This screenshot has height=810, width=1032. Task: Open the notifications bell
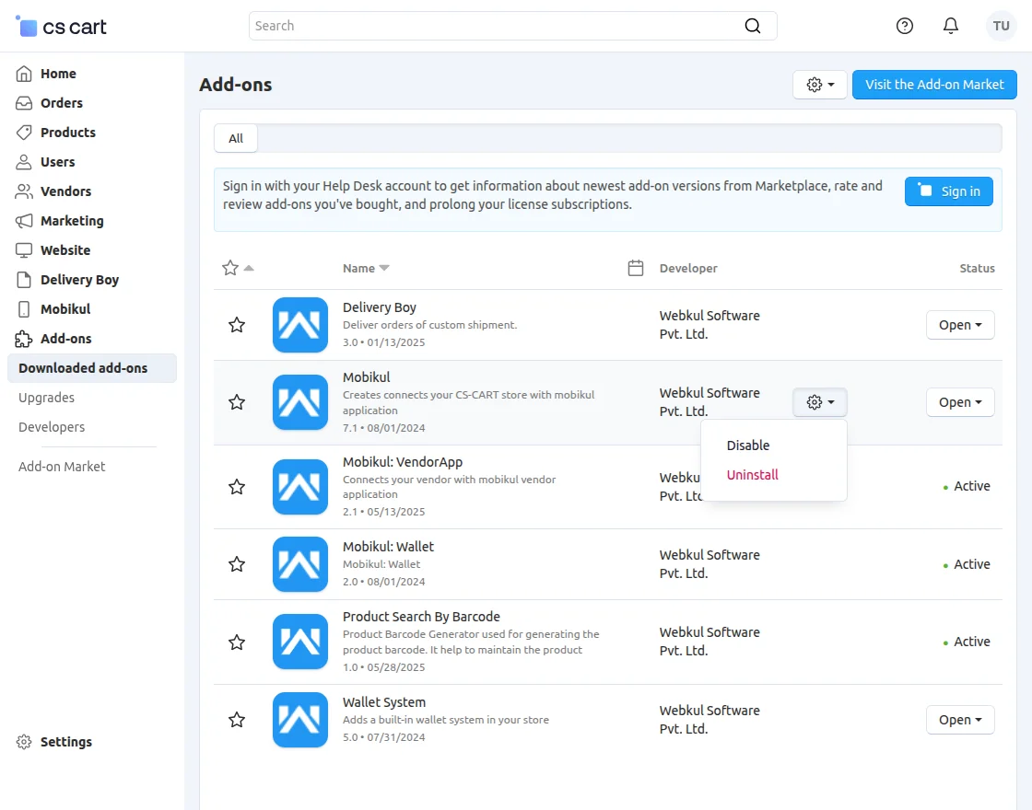[x=951, y=26]
